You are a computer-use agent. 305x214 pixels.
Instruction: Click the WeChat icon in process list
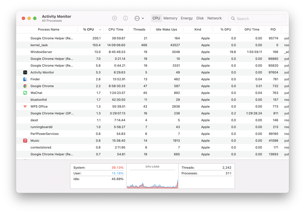click(25, 93)
